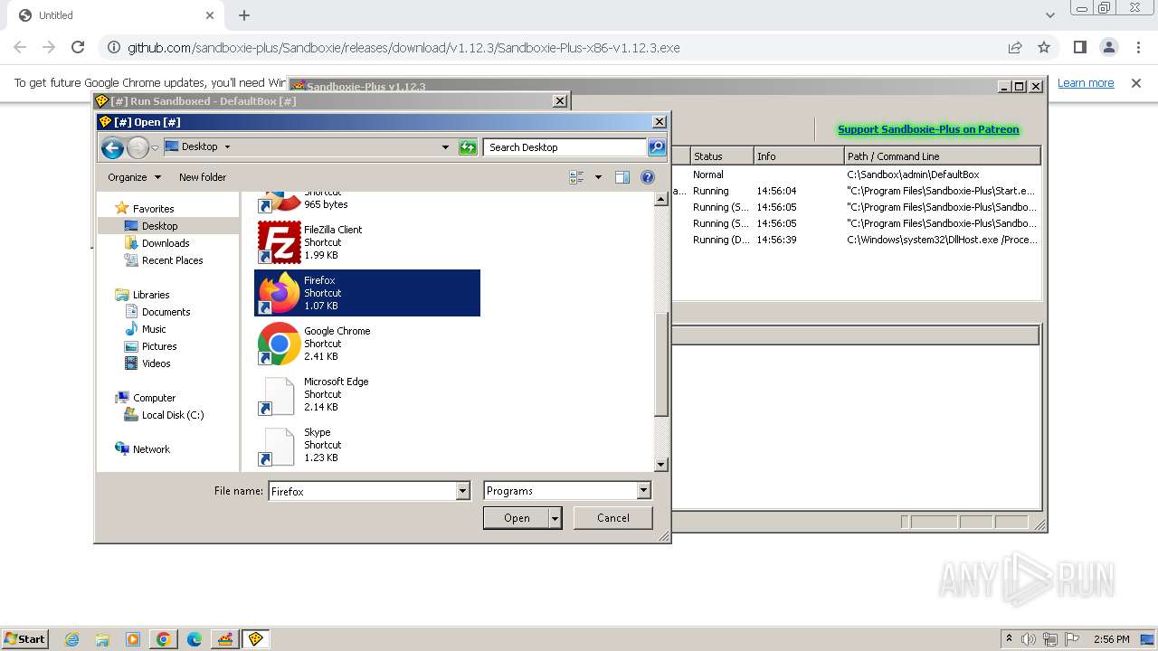Open Chrome side panel icon
1158x651 pixels.
1080,47
